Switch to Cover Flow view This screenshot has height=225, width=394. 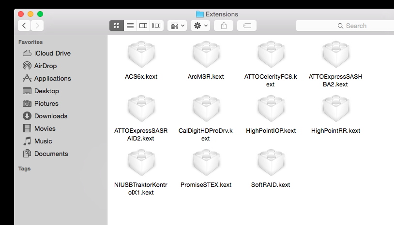(x=157, y=26)
